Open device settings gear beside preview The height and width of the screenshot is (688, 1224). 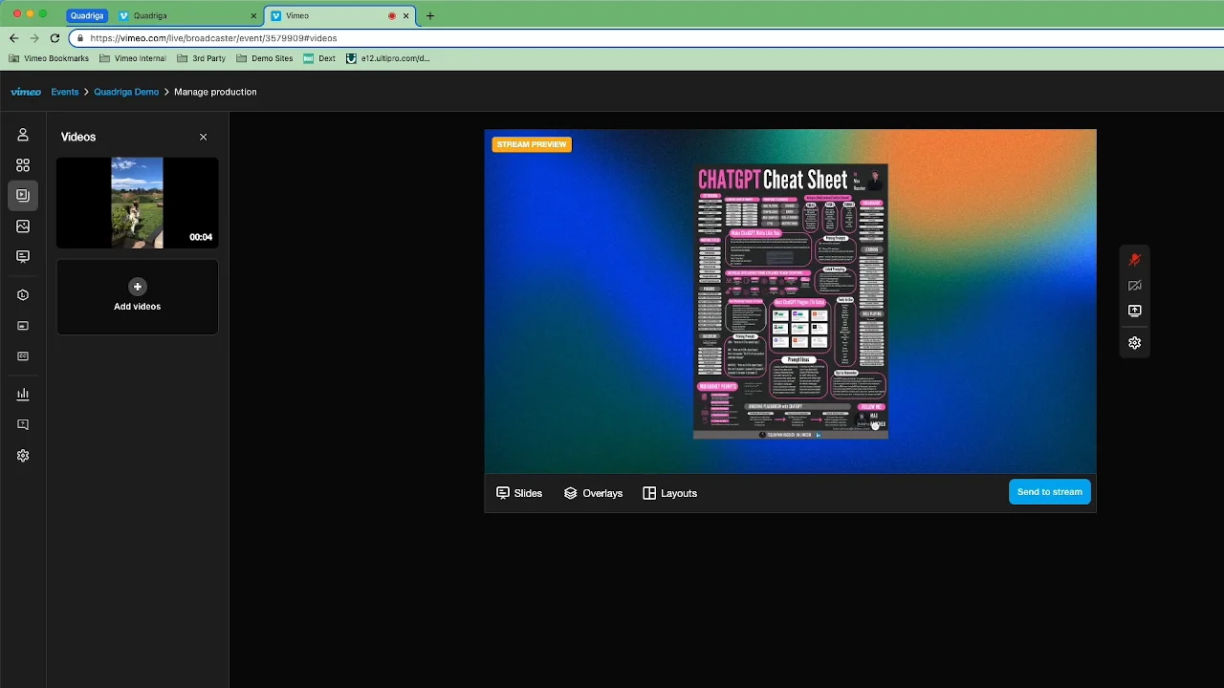point(1135,343)
